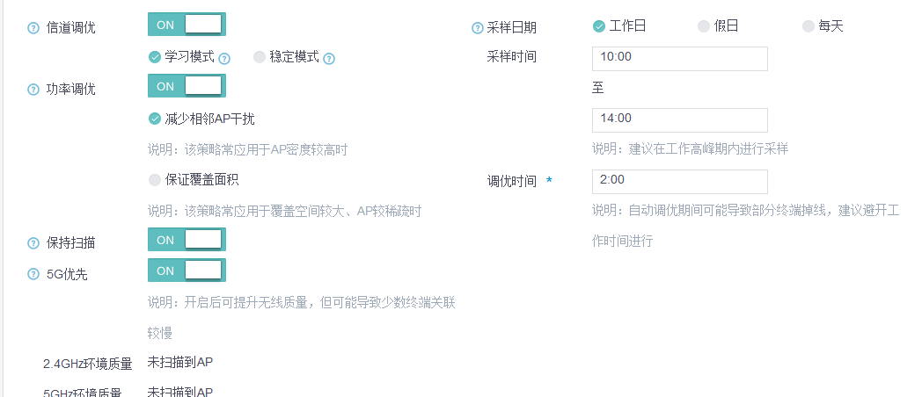922x397 pixels.
Task: Turn off the 5G优先 switch
Action: [187, 271]
